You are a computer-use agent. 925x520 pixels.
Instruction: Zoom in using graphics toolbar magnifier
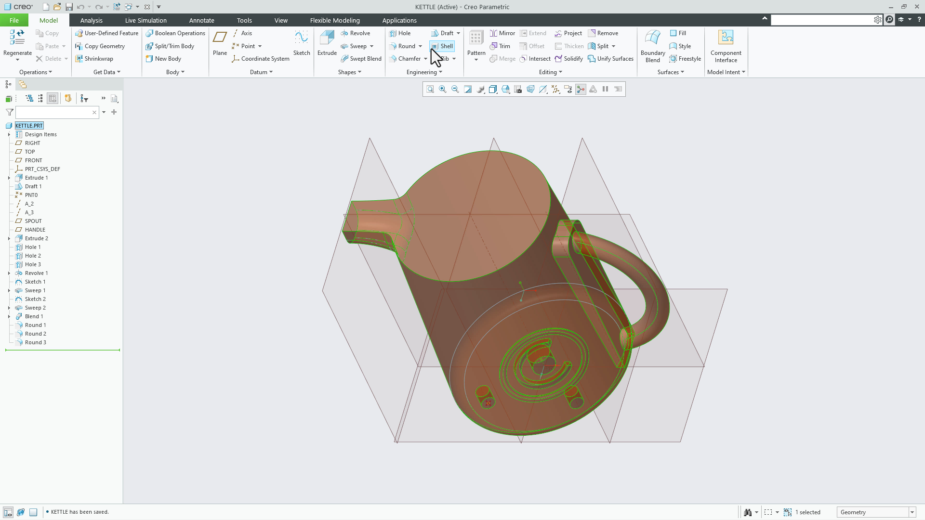[x=443, y=89]
